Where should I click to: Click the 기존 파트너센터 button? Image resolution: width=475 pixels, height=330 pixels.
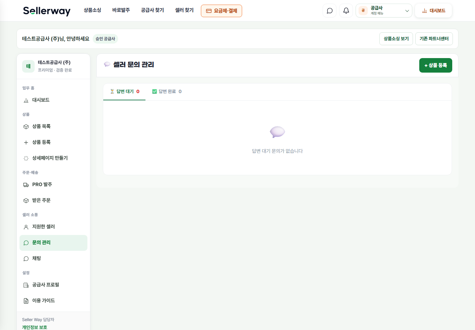434,39
